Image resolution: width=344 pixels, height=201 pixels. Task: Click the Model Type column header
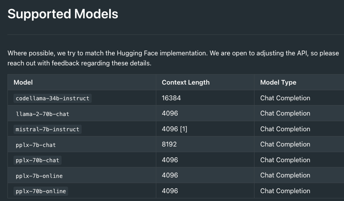[x=278, y=82]
